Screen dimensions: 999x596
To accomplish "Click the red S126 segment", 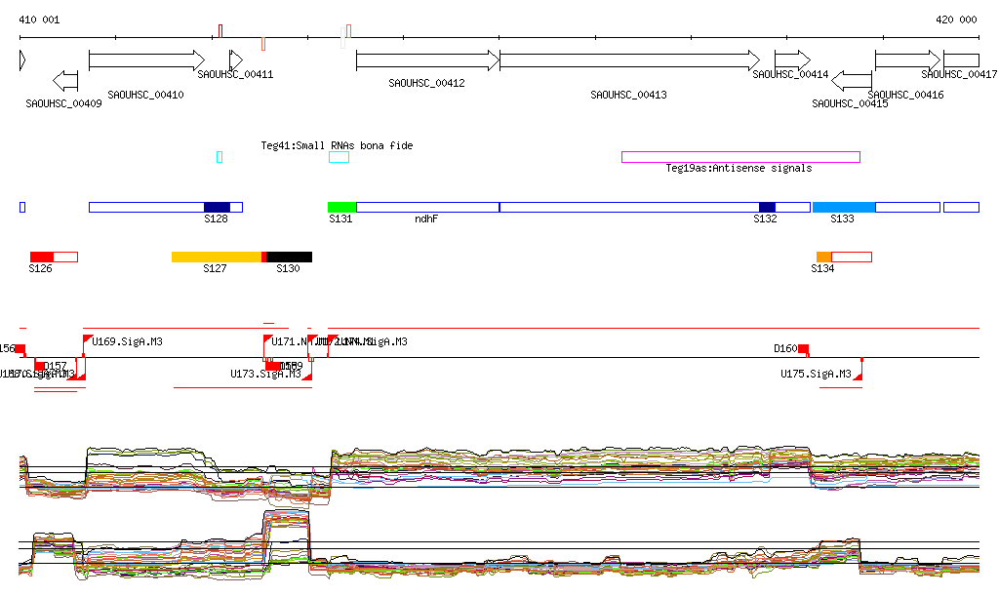I will click(x=42, y=257).
